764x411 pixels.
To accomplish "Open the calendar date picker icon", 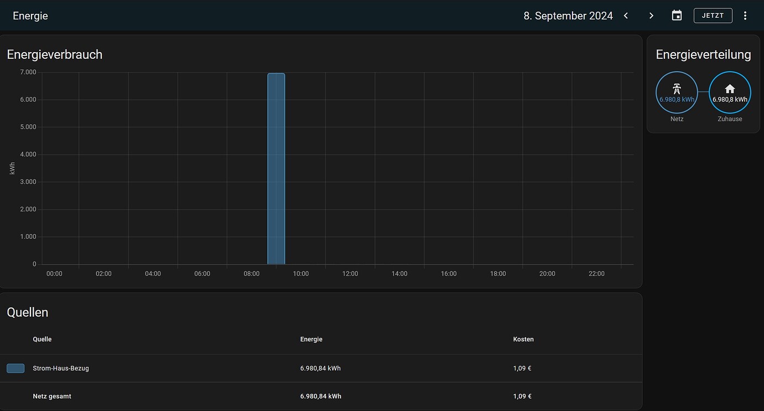I will point(677,16).
